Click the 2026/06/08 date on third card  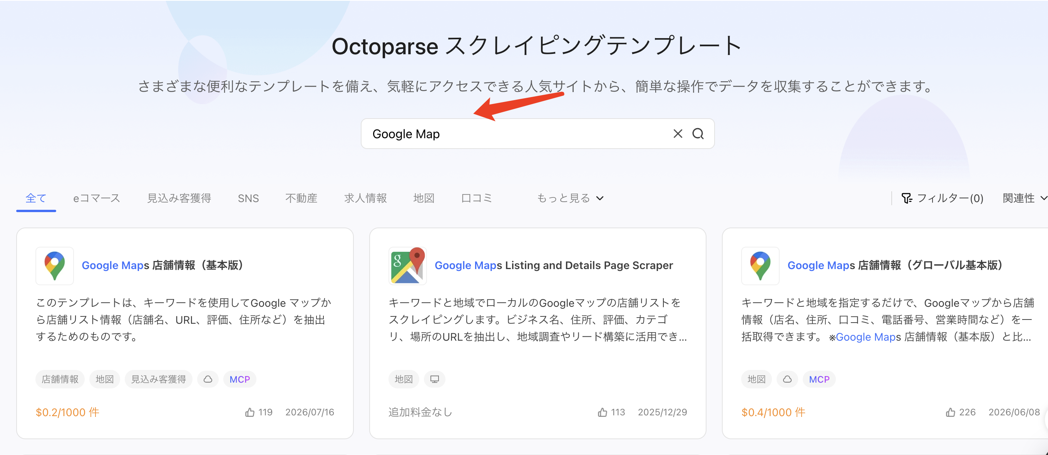(x=1014, y=412)
